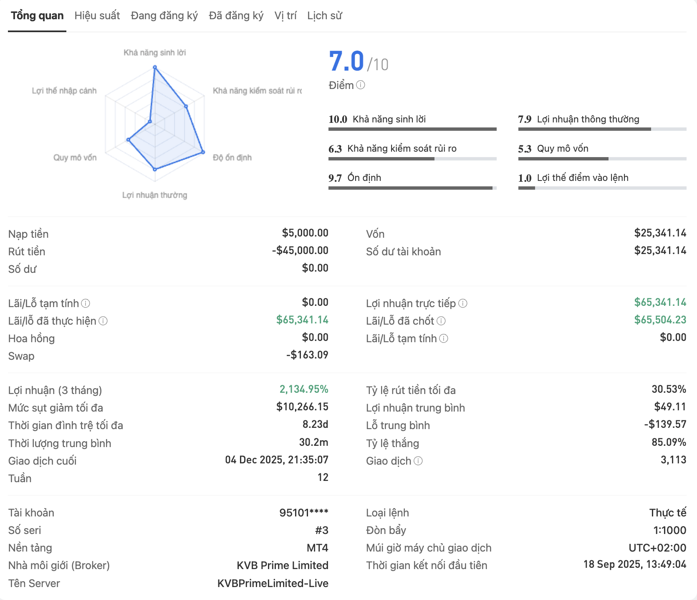Click radar chart point for Quy mô vốn
The image size is (697, 600).
click(129, 140)
